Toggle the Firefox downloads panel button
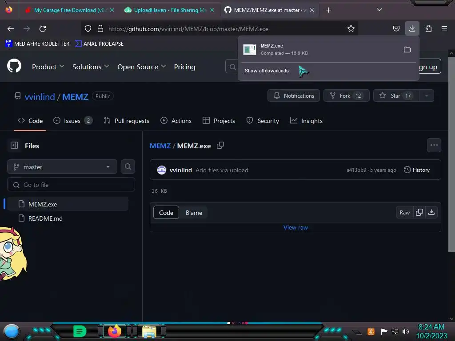Image resolution: width=455 pixels, height=341 pixels. [x=412, y=28]
